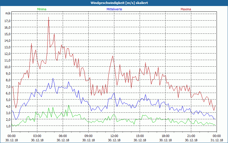Click the 15,0 axis value
Screen dimensions: 228x143
[7, 34]
